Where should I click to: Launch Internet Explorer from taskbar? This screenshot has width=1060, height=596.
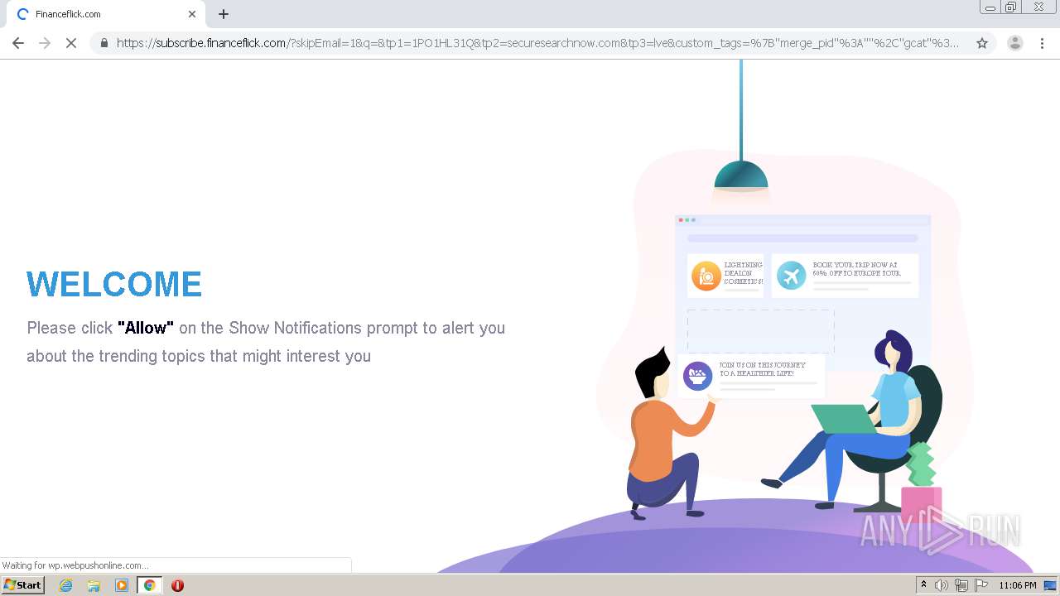tap(66, 585)
